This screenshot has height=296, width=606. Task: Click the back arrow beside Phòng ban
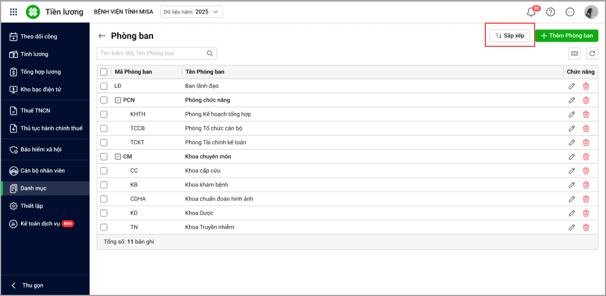[102, 36]
